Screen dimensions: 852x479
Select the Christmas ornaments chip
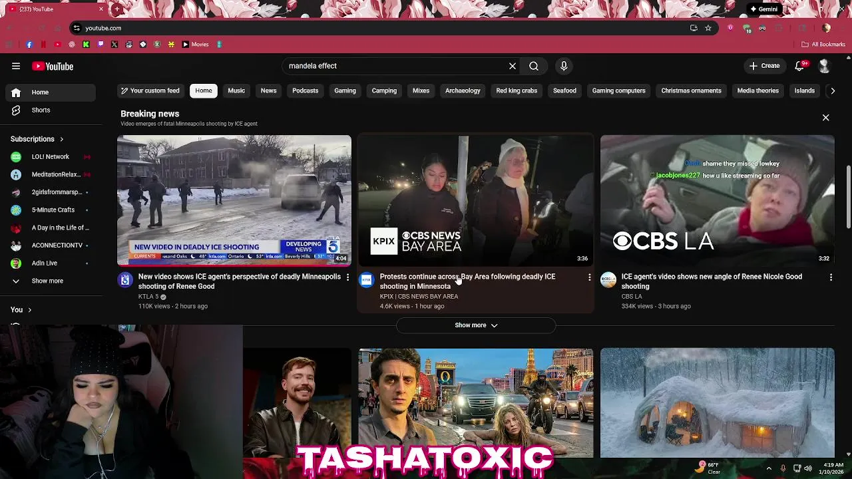click(691, 90)
